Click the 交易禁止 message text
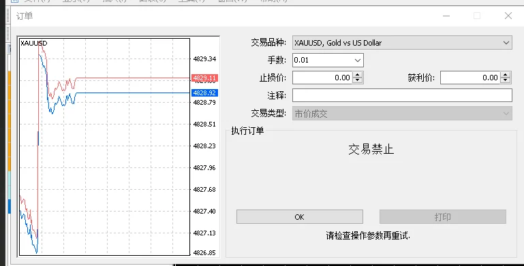The image size is (524, 266). [x=371, y=149]
